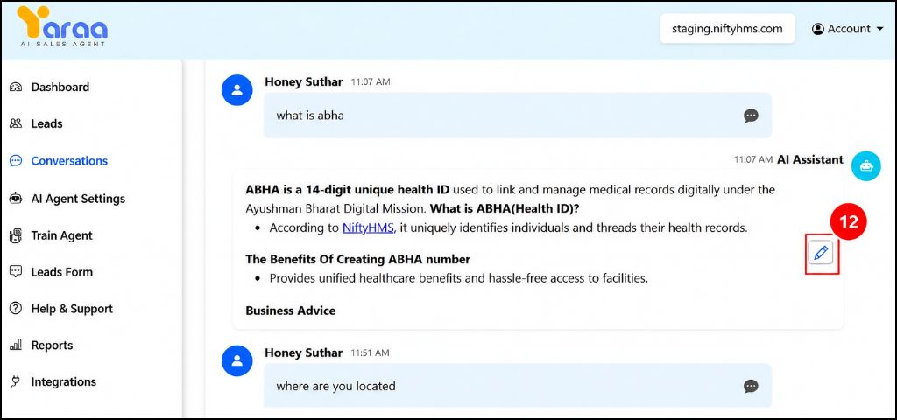Click the Yaraa AI Sales Agent logo
The width and height of the screenshot is (897, 420).
[62, 26]
